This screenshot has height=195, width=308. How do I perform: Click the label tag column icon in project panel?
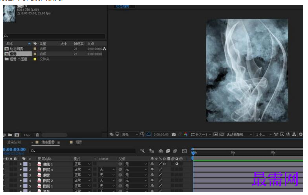tap(35, 43)
